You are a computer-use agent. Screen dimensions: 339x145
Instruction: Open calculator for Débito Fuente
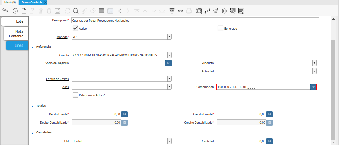point(125,114)
